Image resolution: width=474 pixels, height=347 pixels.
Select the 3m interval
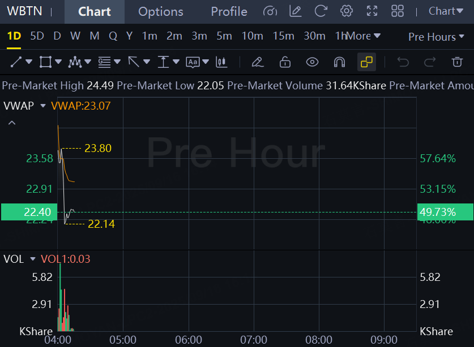[x=199, y=36]
